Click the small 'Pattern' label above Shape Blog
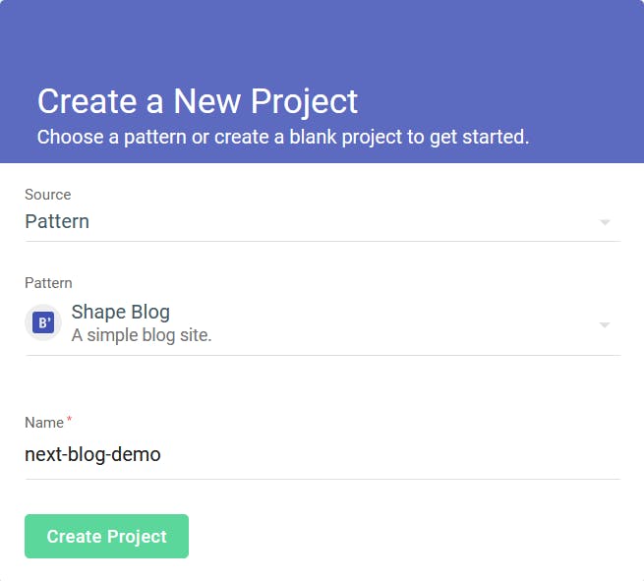The image size is (644, 581). point(48,283)
